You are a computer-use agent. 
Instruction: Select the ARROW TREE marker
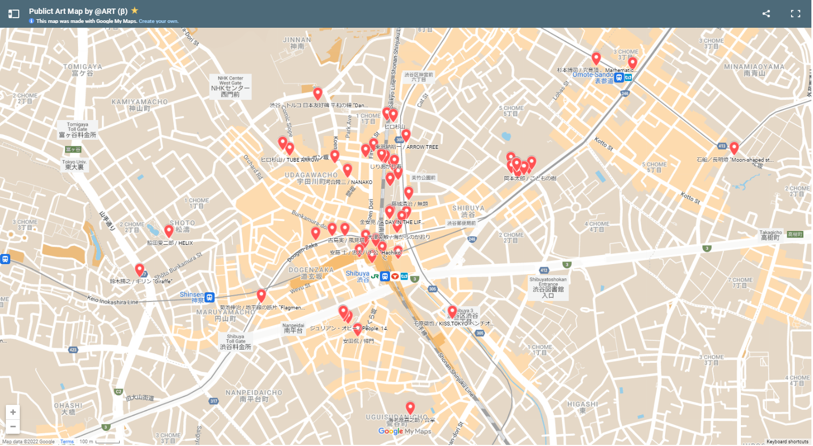click(405, 134)
